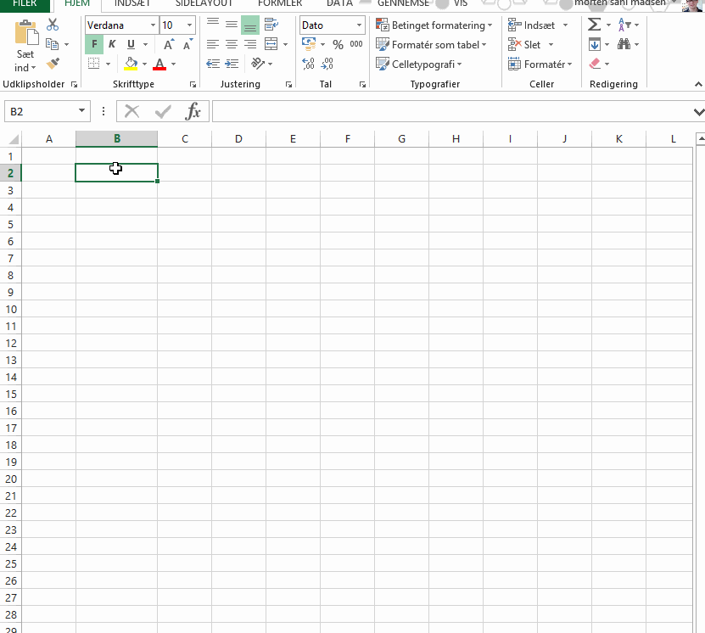Click the AutoSum sigma icon
The height and width of the screenshot is (633, 705).
(x=595, y=25)
